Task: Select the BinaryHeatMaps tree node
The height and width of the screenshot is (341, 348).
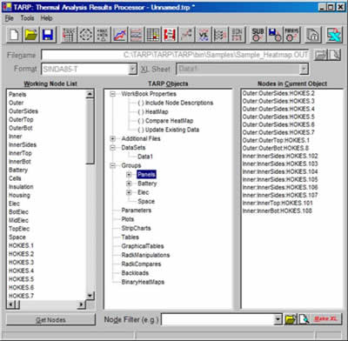Action: click(x=143, y=283)
